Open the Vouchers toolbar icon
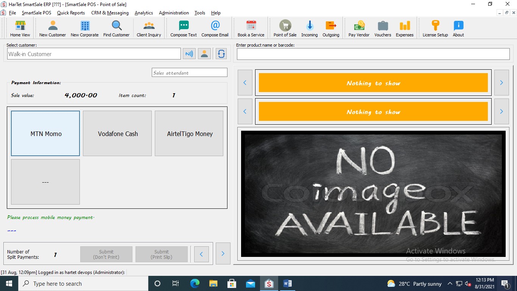Screen dimensions: 517x291 (x=383, y=28)
